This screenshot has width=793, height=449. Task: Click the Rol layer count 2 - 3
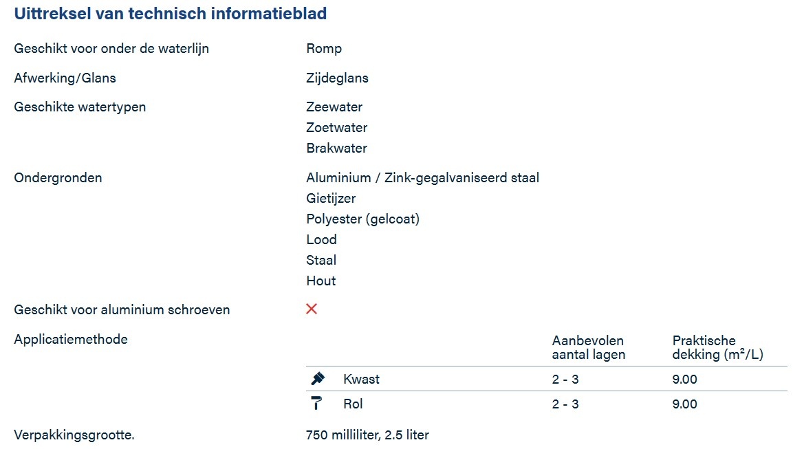pyautogui.click(x=565, y=404)
